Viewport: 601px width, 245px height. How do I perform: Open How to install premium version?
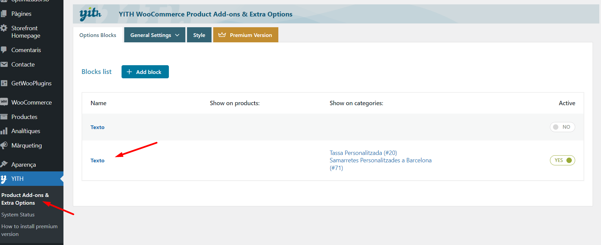click(30, 230)
